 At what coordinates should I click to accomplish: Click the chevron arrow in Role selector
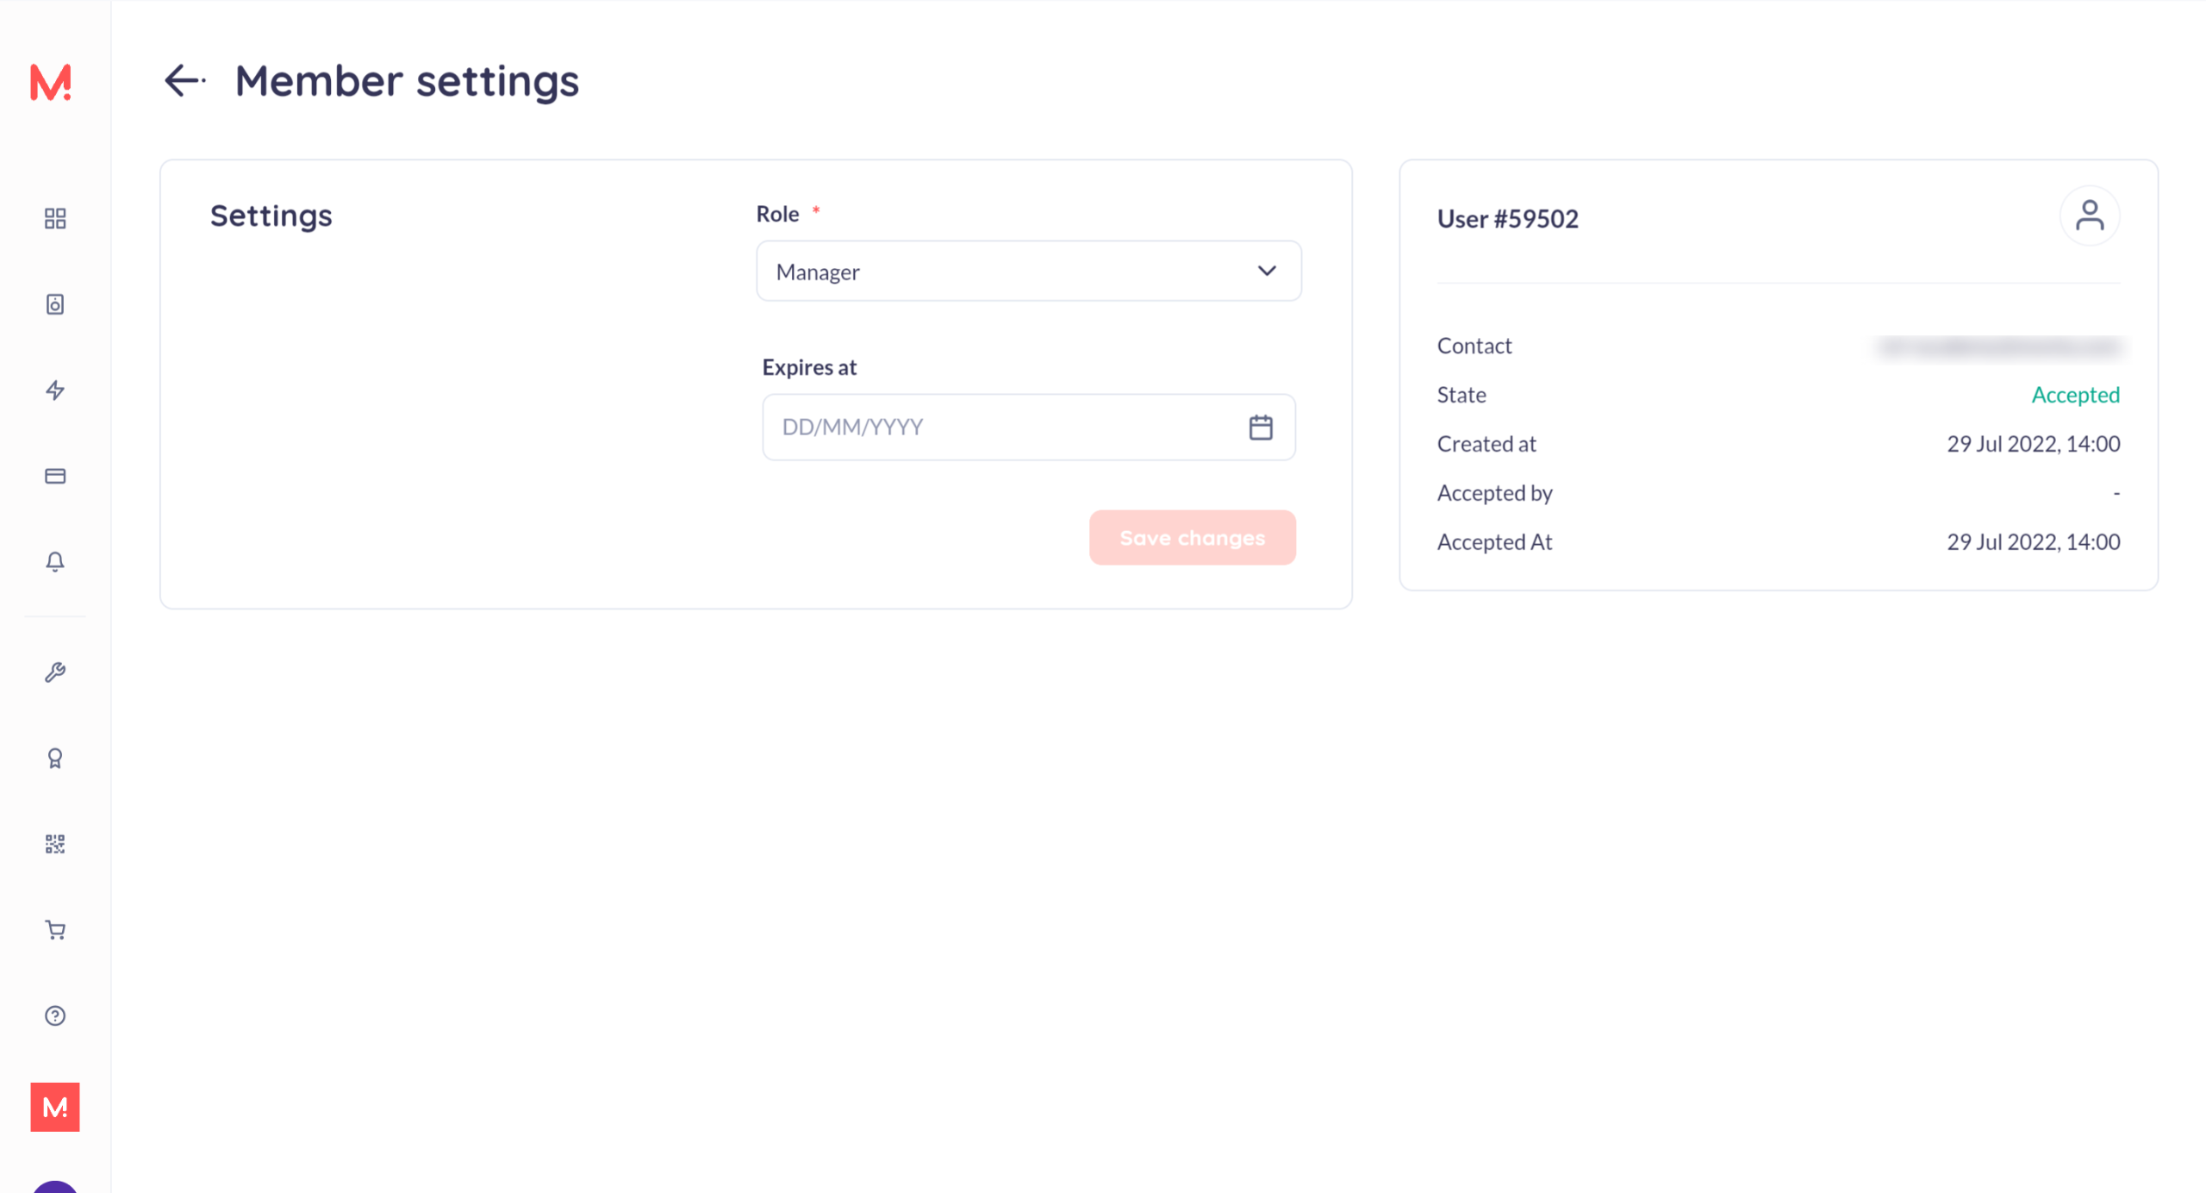coord(1266,272)
